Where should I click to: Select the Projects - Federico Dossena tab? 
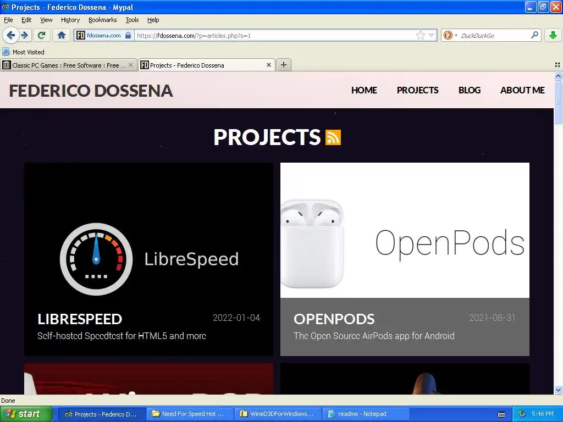(x=207, y=65)
